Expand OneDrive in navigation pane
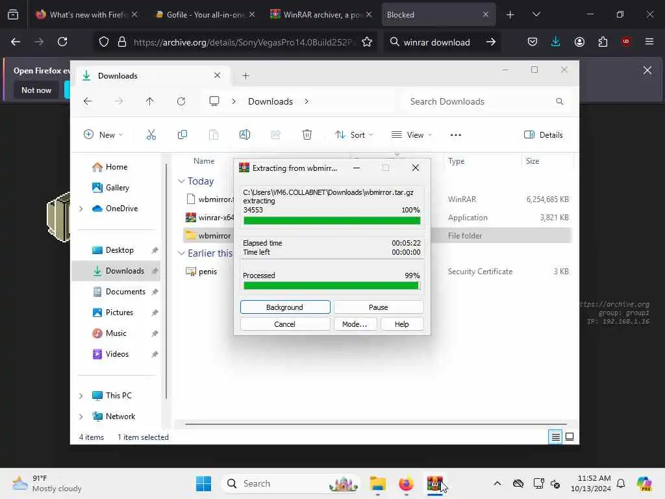The image size is (665, 499). point(81,209)
